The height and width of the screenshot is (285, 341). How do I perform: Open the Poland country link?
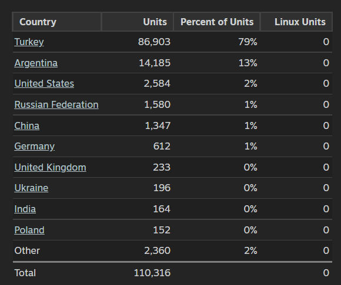[29, 230]
